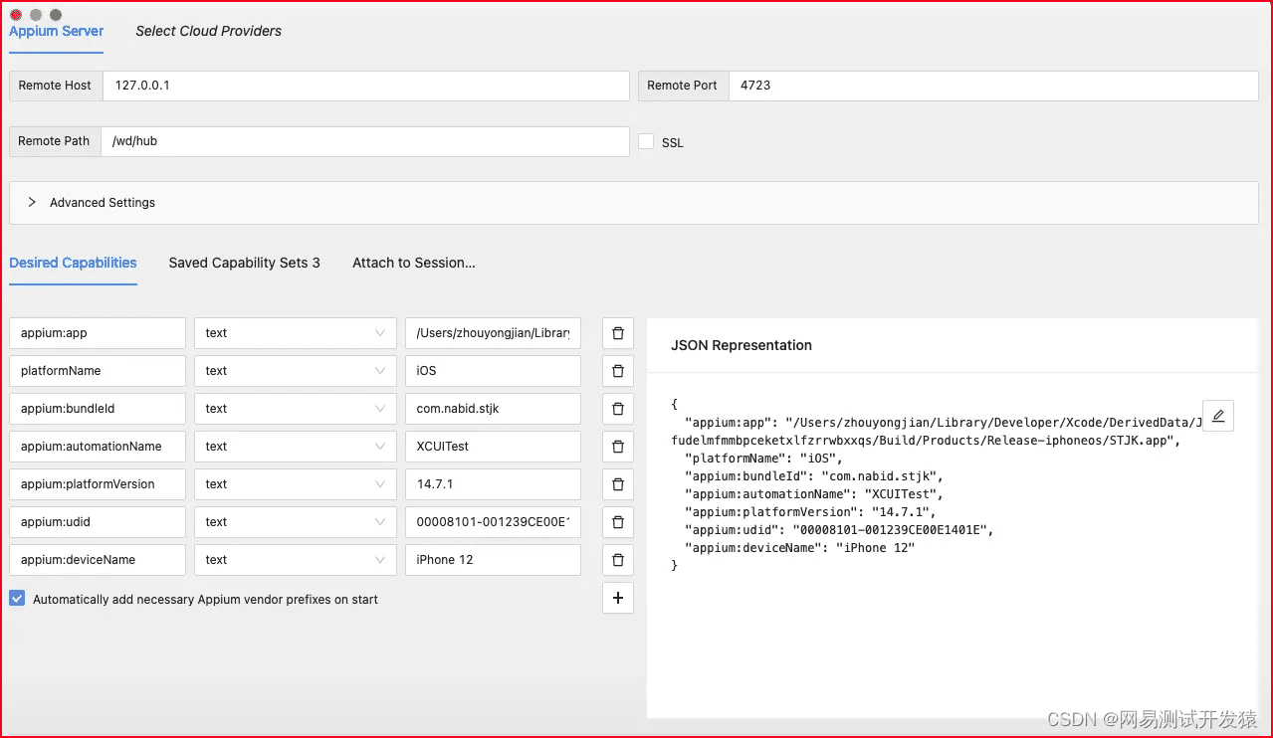Open type dropdown for platformName
The width and height of the screenshot is (1273, 738).
(296, 371)
